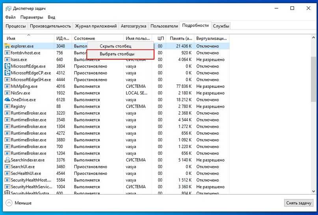This screenshot has height=215, width=318.
Task: Open the Файл menu
Action: (x=11, y=17)
